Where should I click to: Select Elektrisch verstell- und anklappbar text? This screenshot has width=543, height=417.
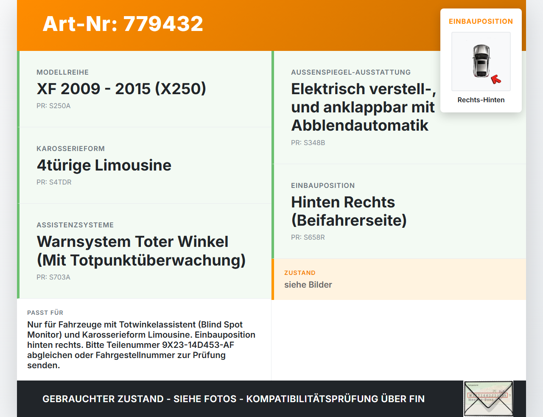click(364, 107)
